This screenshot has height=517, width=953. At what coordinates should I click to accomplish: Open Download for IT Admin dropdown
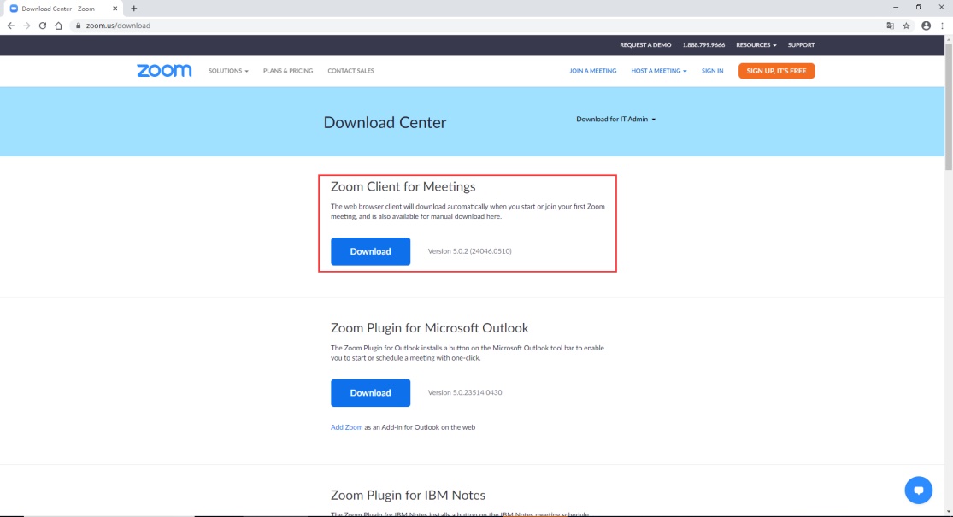pos(615,120)
